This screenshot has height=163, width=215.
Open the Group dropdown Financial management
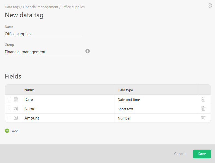tap(43, 52)
